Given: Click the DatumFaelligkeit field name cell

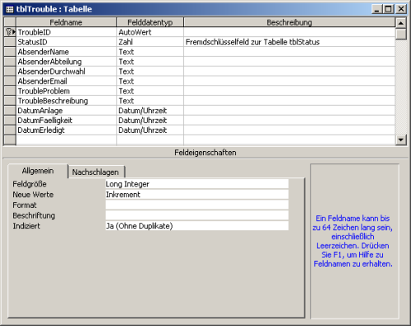Looking at the screenshot, I should tap(66, 121).
